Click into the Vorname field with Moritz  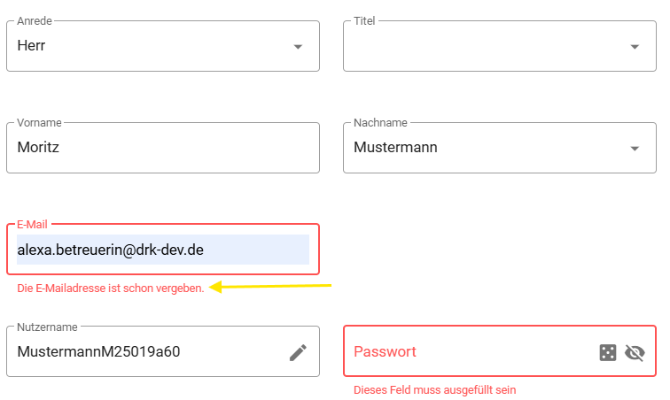163,148
